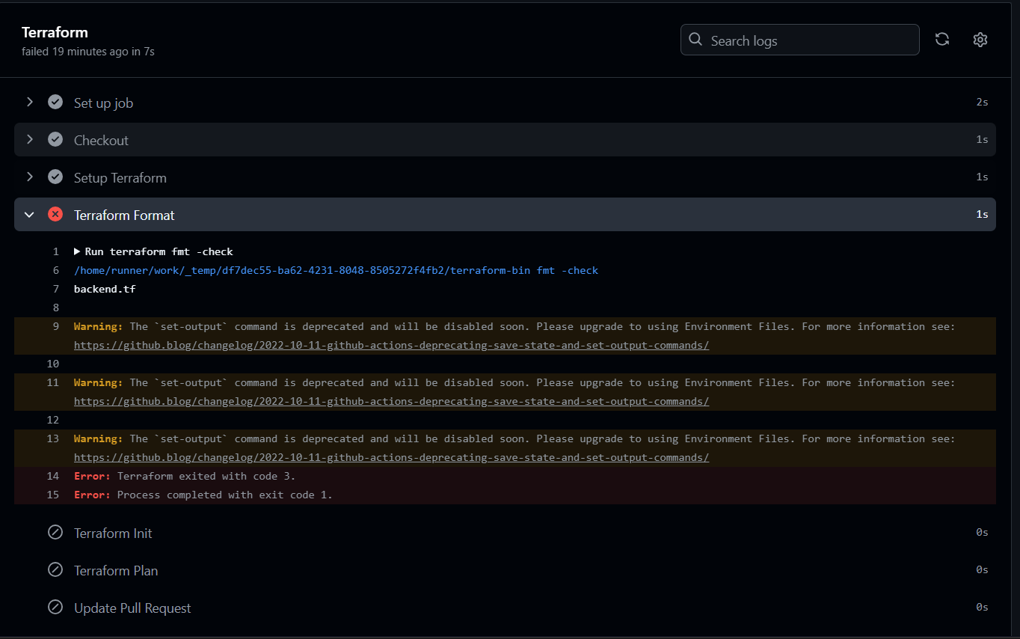Click the red failure icon for Terraform Format
This screenshot has height=639, width=1020.
click(55, 214)
